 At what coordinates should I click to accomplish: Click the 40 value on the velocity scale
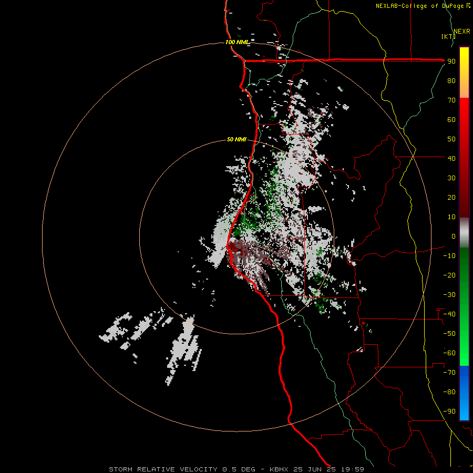pyautogui.click(x=451, y=159)
